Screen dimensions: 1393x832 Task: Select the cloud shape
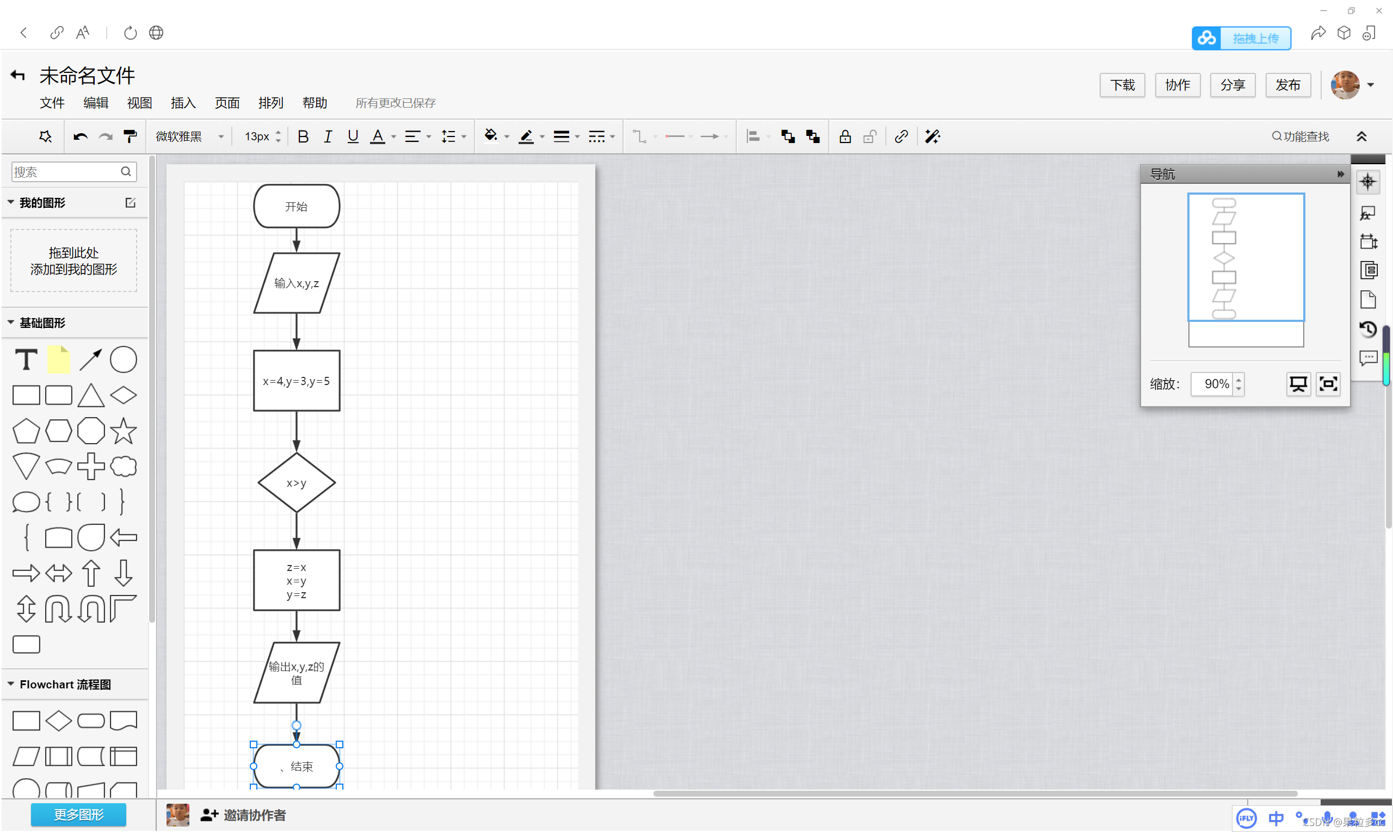point(124,467)
